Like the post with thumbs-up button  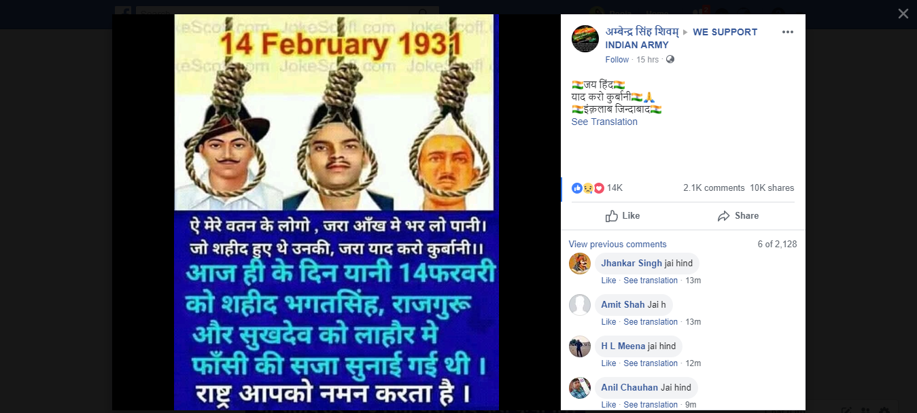pos(623,216)
